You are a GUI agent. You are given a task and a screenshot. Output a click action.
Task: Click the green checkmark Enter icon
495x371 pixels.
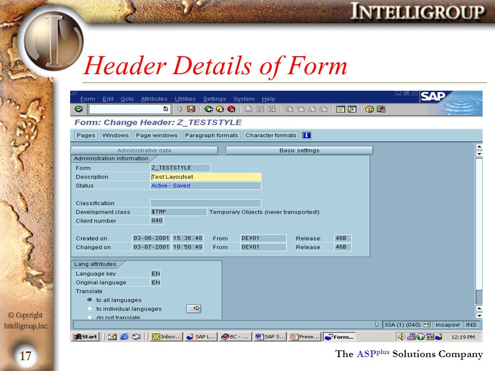(x=78, y=109)
